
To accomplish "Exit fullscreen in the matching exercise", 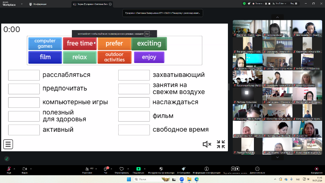I will click(x=221, y=144).
